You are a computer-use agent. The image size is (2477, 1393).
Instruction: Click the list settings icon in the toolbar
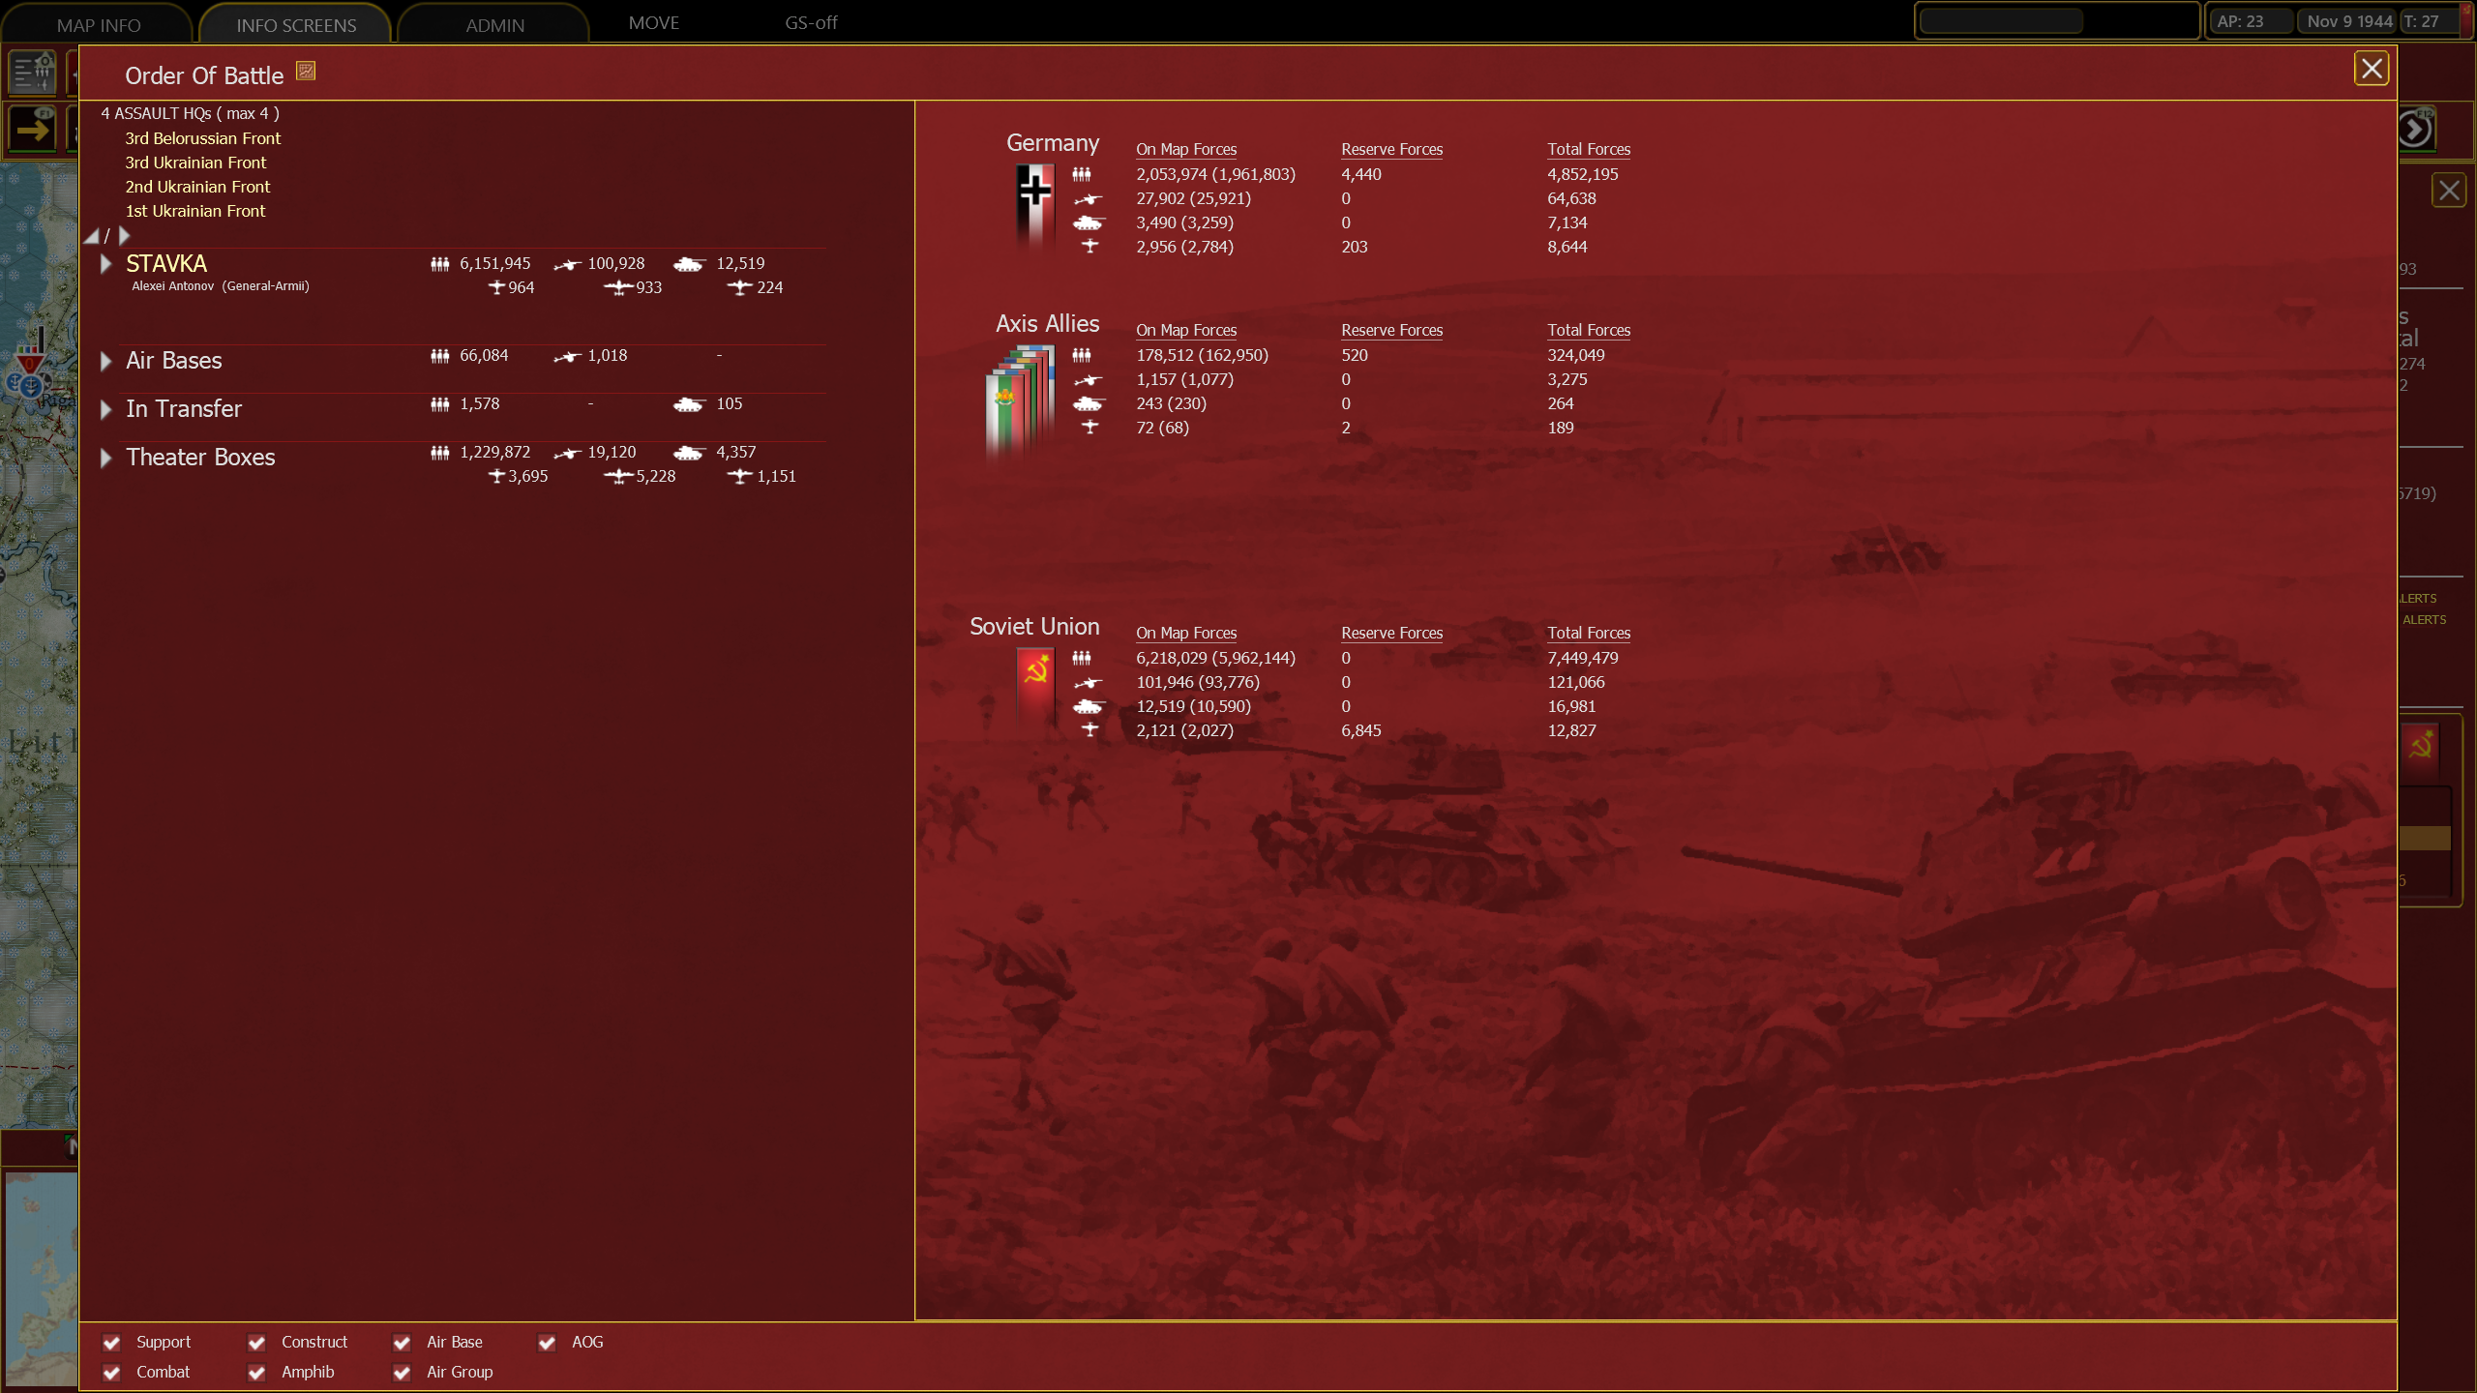pos(33,73)
